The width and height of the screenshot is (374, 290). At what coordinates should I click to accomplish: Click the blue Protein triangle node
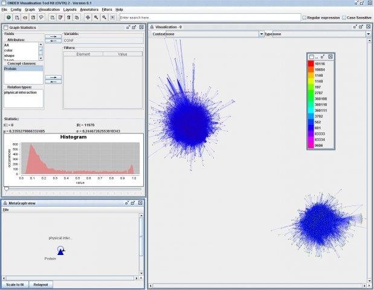(x=61, y=251)
